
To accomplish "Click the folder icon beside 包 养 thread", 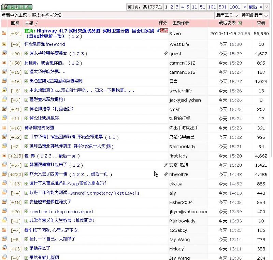I will pos(4,156).
